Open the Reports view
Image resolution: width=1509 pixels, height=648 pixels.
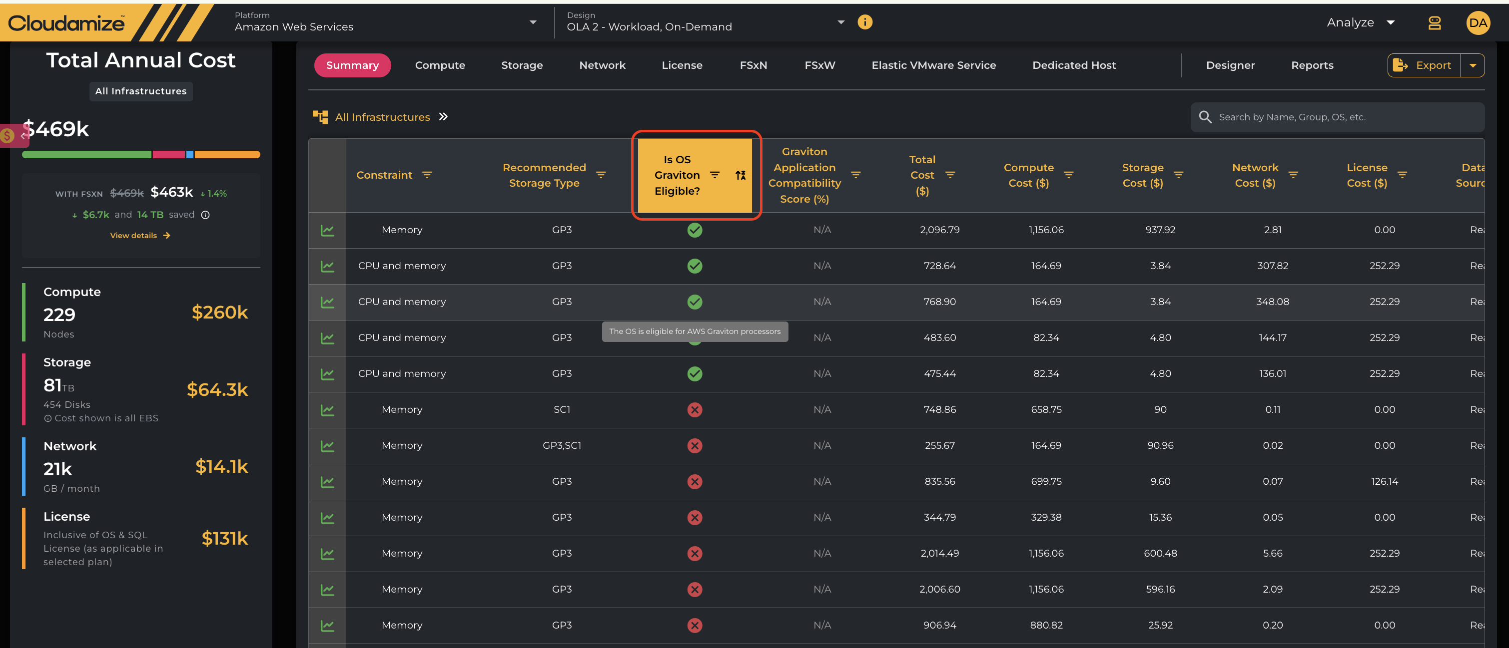coord(1312,65)
